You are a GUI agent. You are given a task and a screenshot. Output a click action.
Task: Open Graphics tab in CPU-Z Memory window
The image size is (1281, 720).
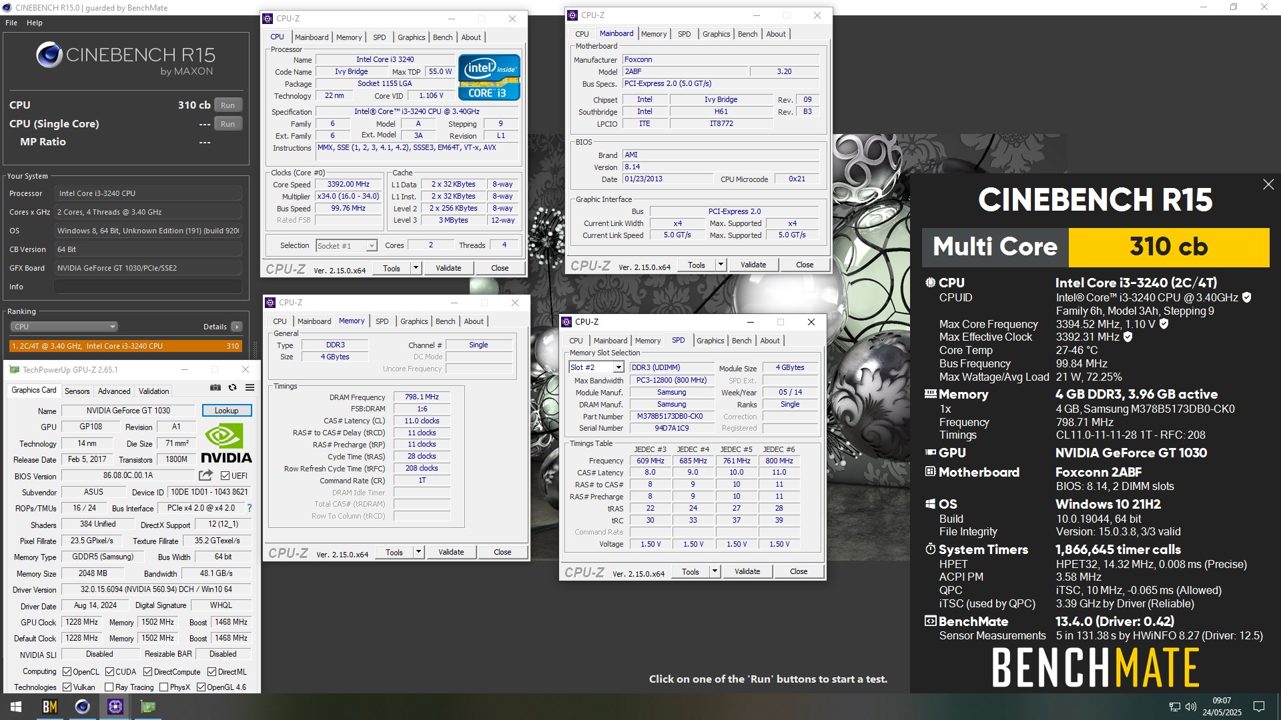click(x=414, y=321)
